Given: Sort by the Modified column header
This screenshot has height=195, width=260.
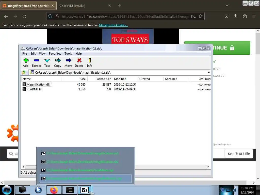Looking at the screenshot, I should [x=125, y=79].
